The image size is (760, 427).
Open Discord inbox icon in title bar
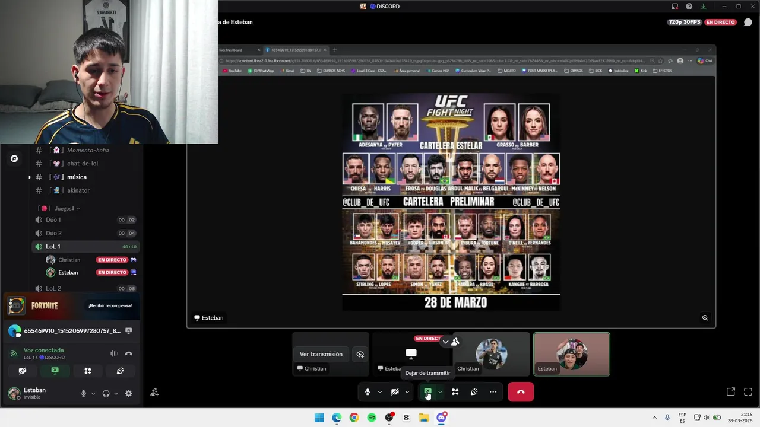click(x=674, y=7)
